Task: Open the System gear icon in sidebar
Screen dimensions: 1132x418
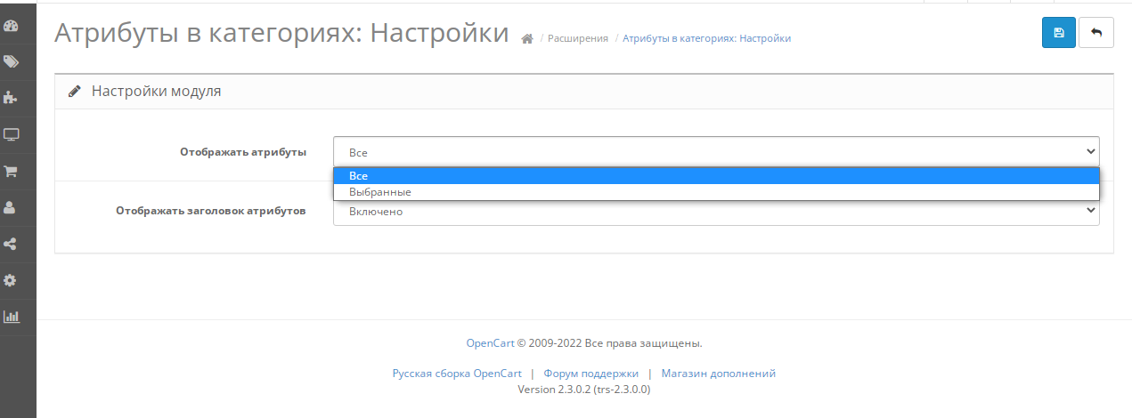Action: coord(12,280)
